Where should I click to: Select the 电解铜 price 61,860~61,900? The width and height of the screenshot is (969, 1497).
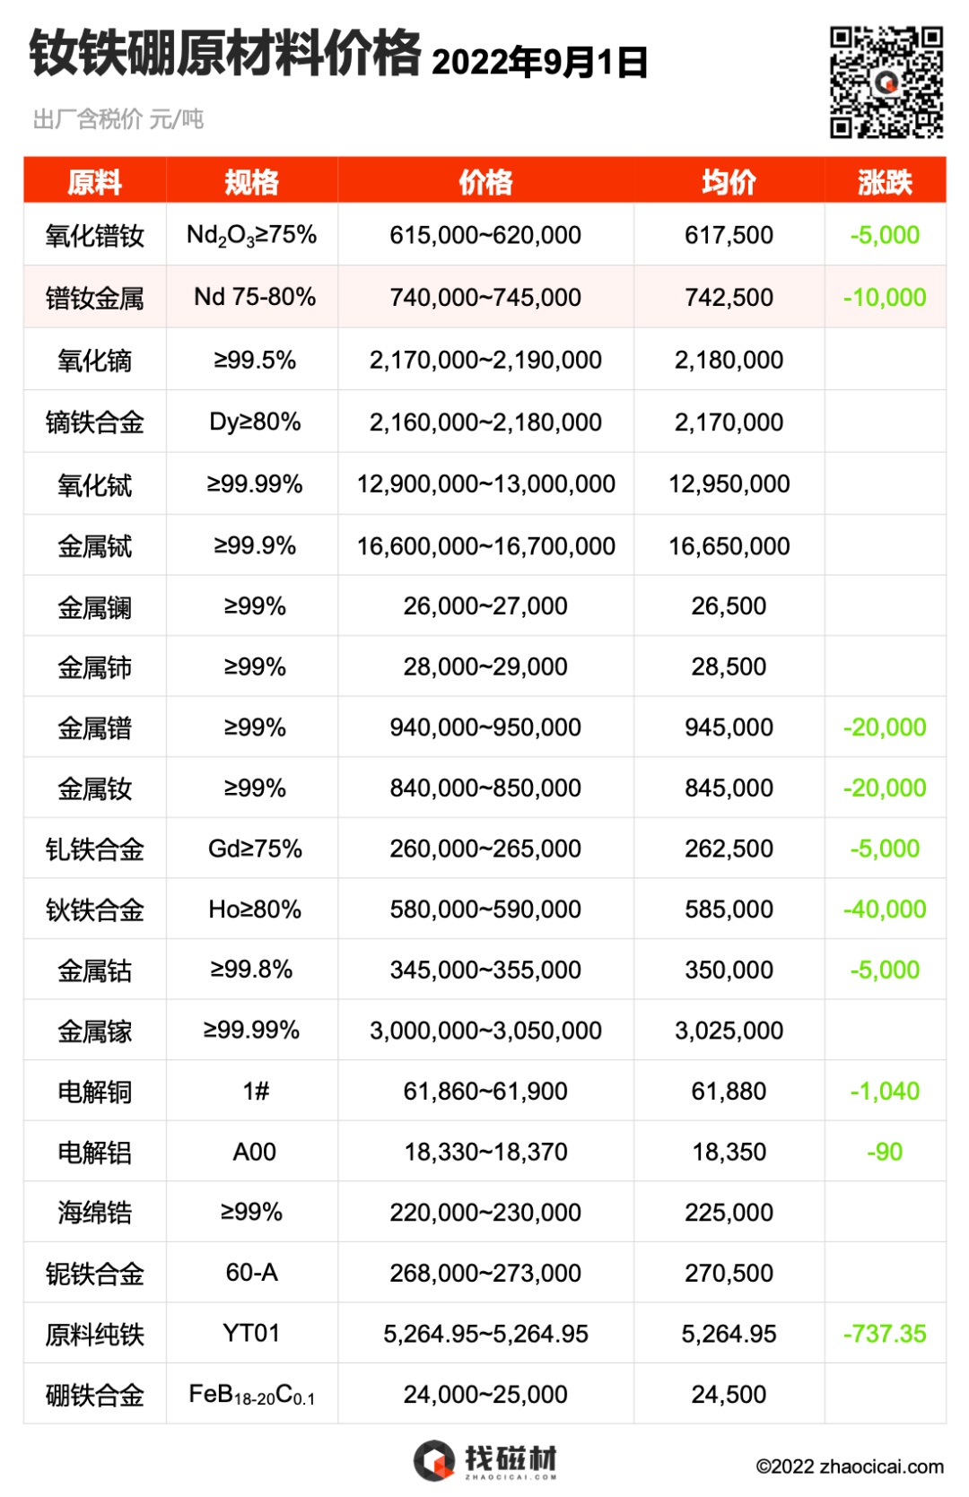tap(485, 1092)
